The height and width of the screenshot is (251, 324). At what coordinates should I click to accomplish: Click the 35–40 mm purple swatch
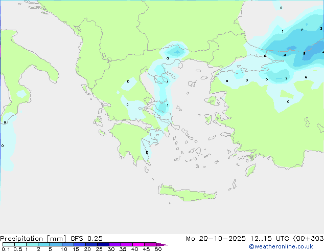click(x=126, y=244)
